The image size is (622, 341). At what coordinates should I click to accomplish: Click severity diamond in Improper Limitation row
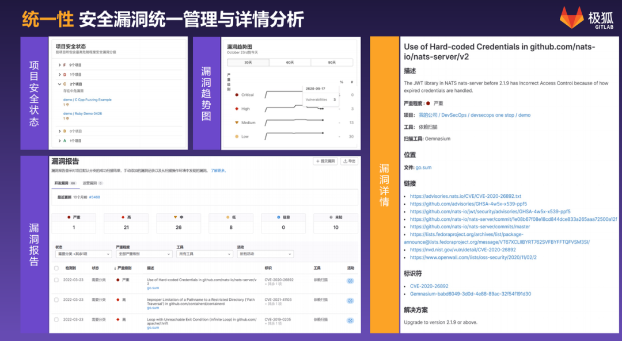click(x=118, y=300)
